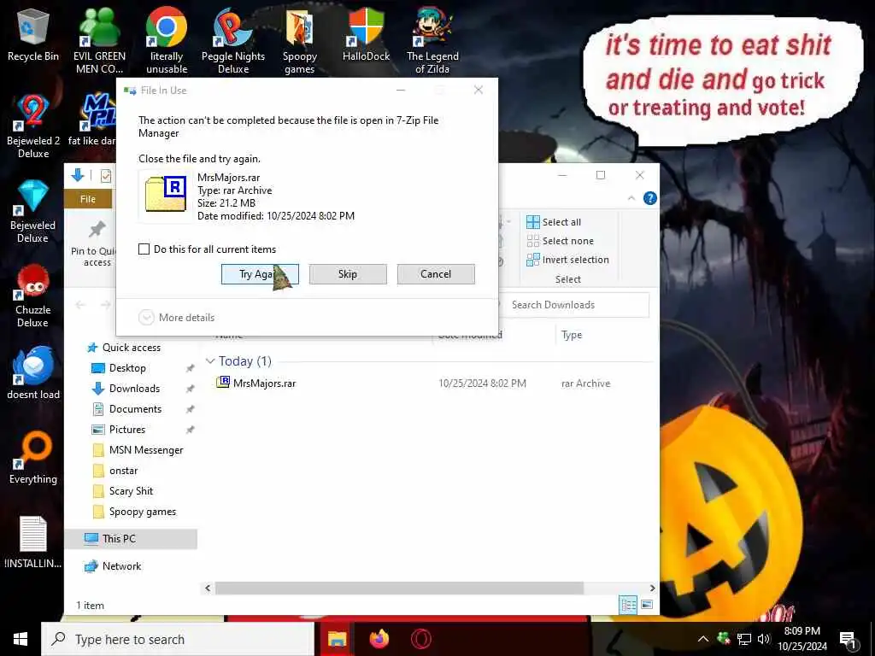Open the notification center icon

pyautogui.click(x=849, y=639)
